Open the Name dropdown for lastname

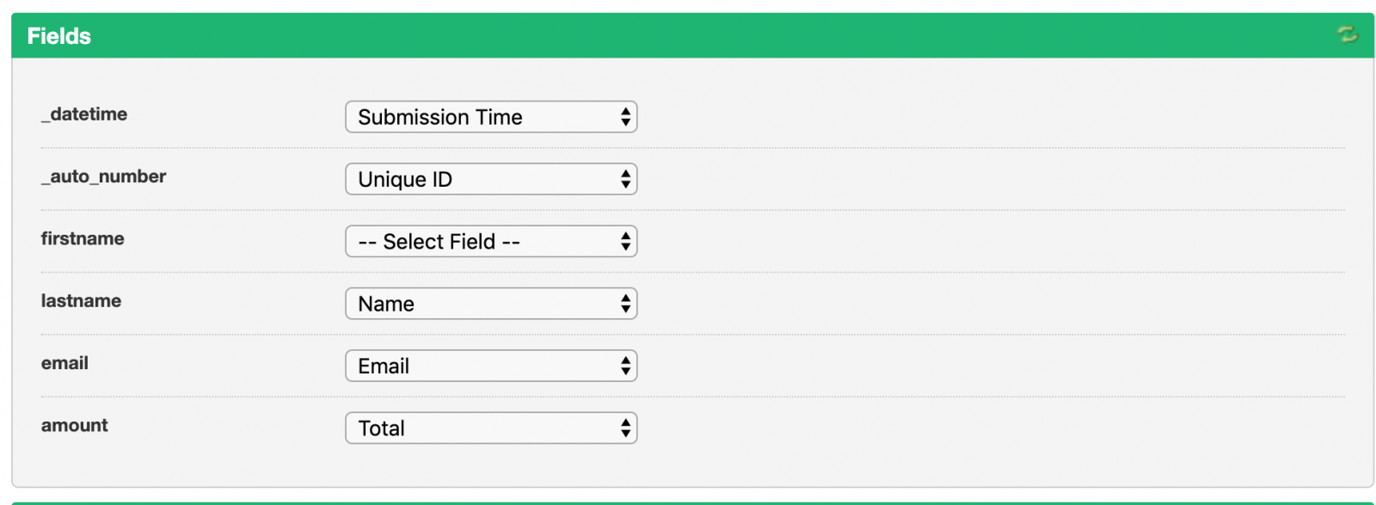pyautogui.click(x=490, y=304)
